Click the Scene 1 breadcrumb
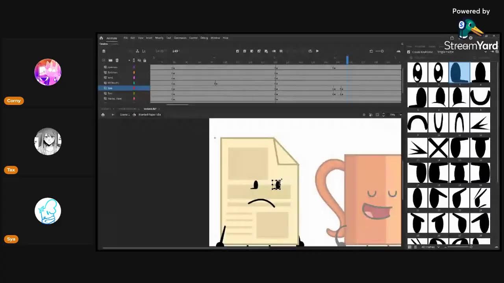Viewport: 504px width, 283px height. click(125, 115)
